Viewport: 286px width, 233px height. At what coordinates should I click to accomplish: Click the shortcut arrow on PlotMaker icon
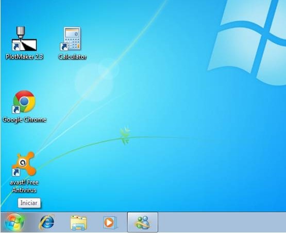[x=16, y=47]
